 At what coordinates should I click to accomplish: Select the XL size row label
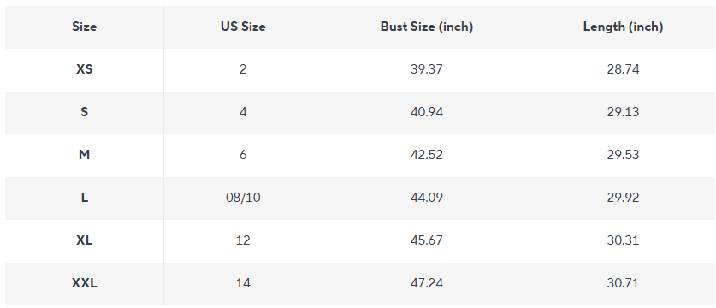[85, 240]
